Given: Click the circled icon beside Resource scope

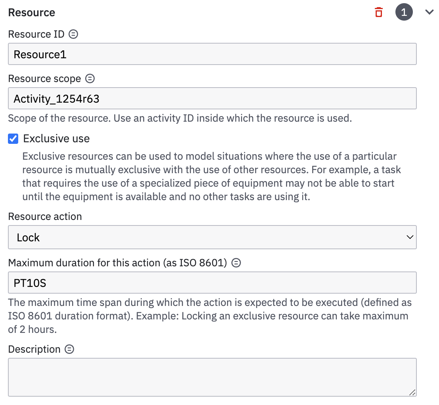Looking at the screenshot, I should pyautogui.click(x=90, y=78).
